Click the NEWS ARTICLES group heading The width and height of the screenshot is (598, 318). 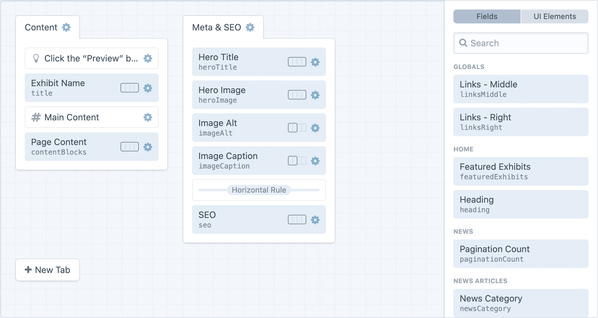(480, 281)
